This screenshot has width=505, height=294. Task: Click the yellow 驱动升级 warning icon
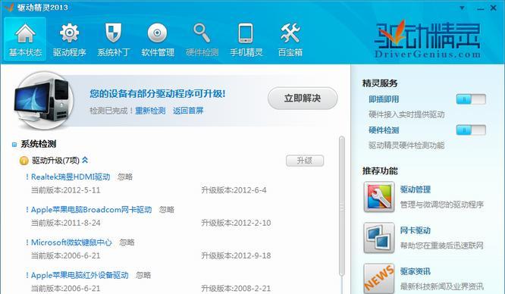coord(24,161)
